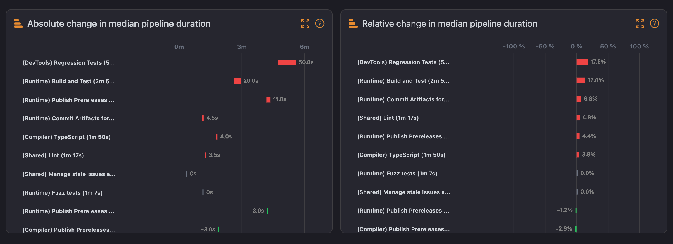This screenshot has width=673, height=244.
Task: Click 'Relative change in median pipeline duration' title
Action: 450,24
